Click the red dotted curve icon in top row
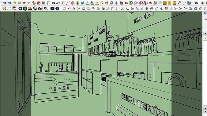Screen dimensions: 207x116 (x=68, y=3)
